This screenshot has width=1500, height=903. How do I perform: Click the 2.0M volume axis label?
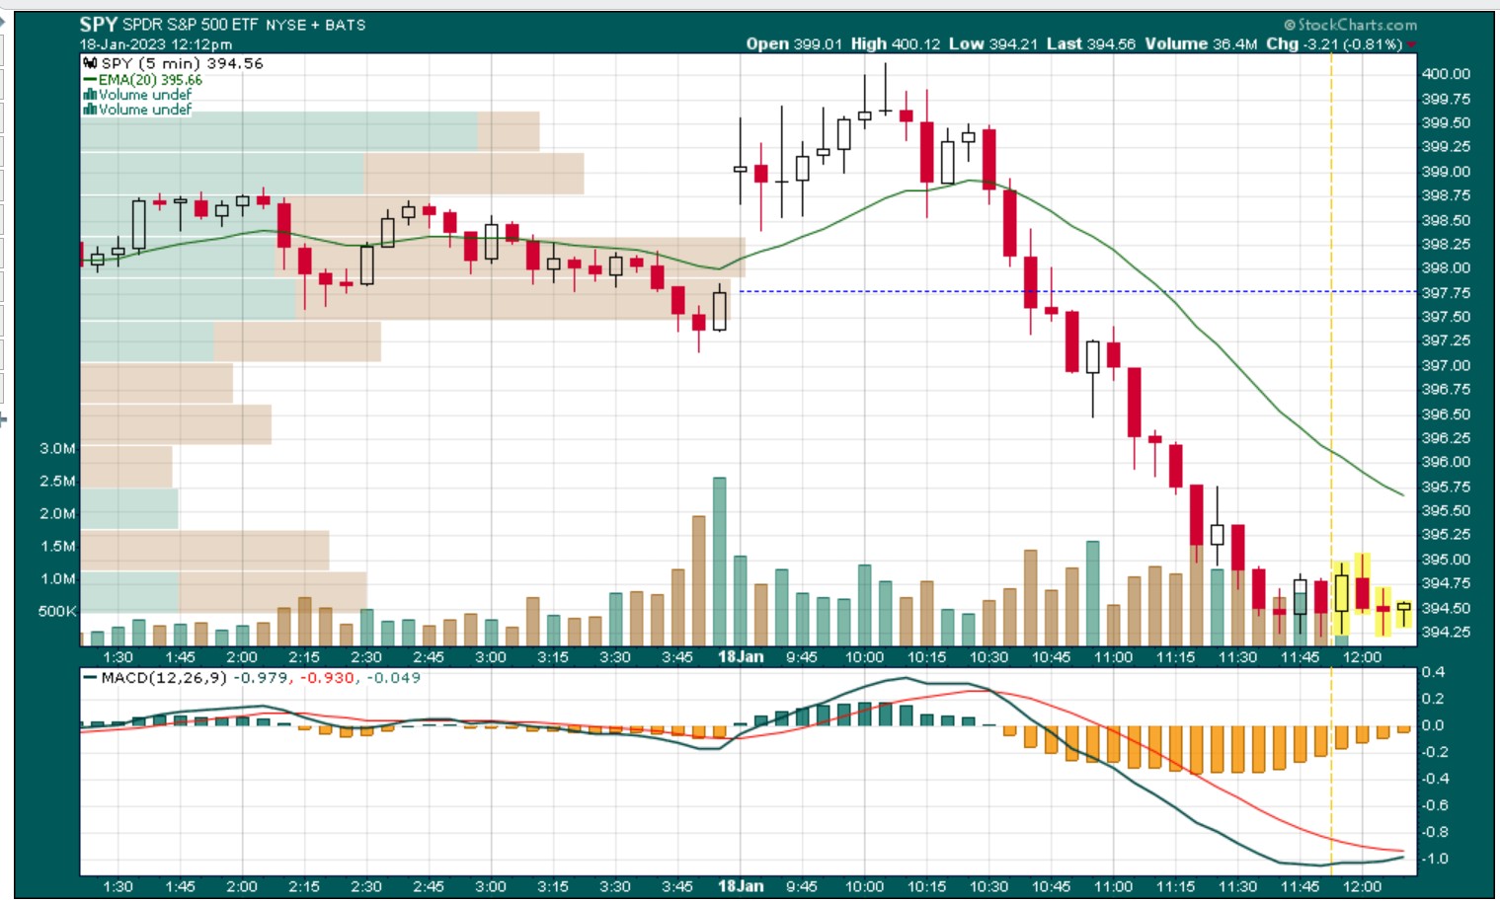click(x=57, y=513)
